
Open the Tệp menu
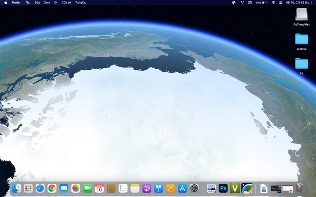28,3
